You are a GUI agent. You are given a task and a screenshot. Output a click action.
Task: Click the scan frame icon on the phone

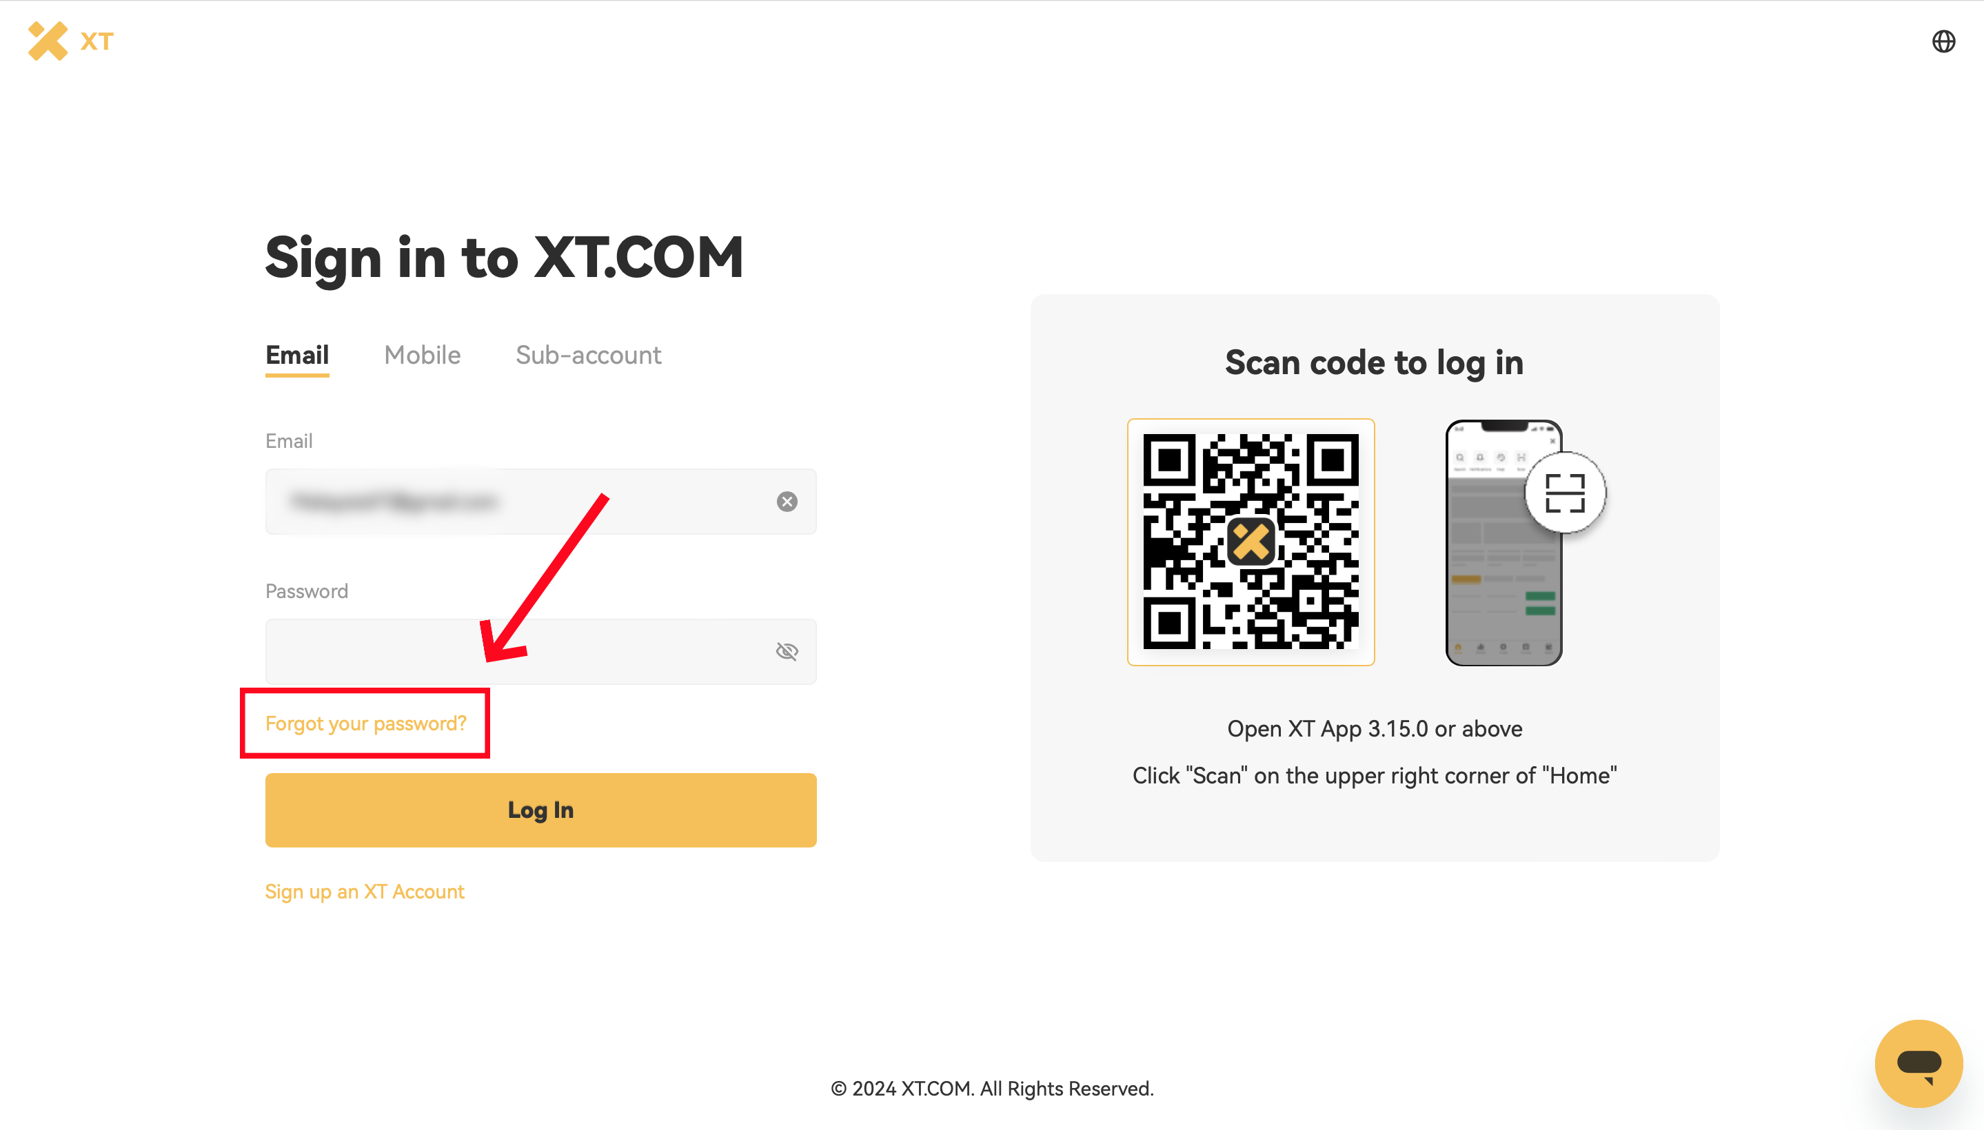pos(1565,493)
